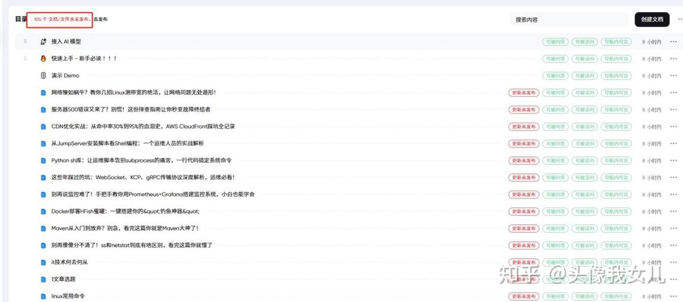Image resolution: width=683 pixels, height=302 pixels.
Task: Focus the 搜索内容 search field
Action: 569,20
